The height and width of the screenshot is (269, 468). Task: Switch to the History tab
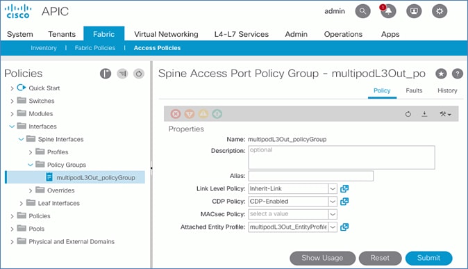tap(447, 90)
